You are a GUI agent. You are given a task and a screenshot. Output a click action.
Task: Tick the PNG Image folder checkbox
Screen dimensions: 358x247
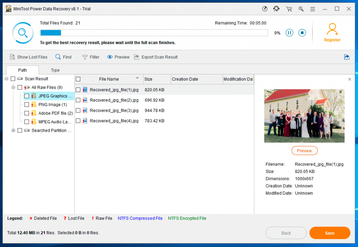click(27, 104)
